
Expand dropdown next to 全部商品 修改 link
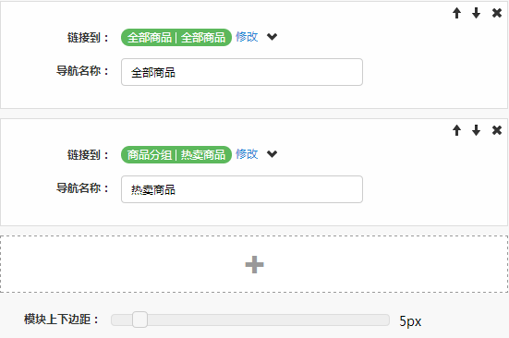[x=272, y=37]
